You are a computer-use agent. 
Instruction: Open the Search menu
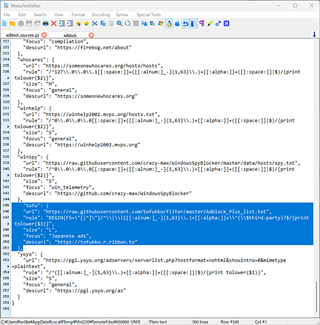click(40, 15)
